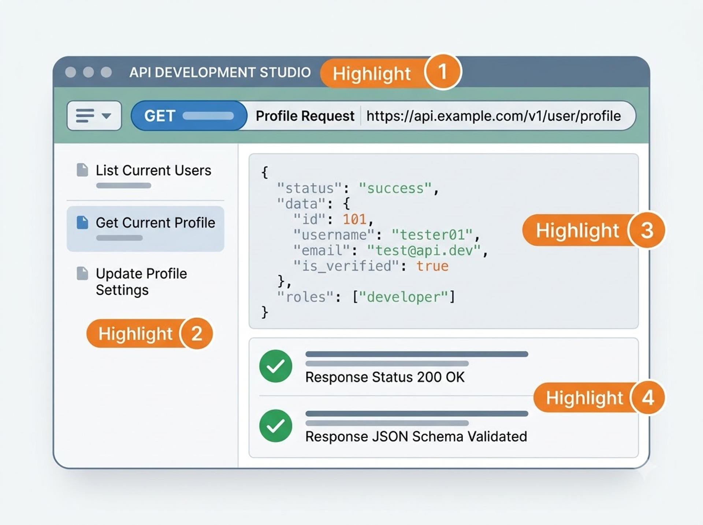Click the Get Current Profile file icon
The image size is (703, 525).
pyautogui.click(x=82, y=222)
